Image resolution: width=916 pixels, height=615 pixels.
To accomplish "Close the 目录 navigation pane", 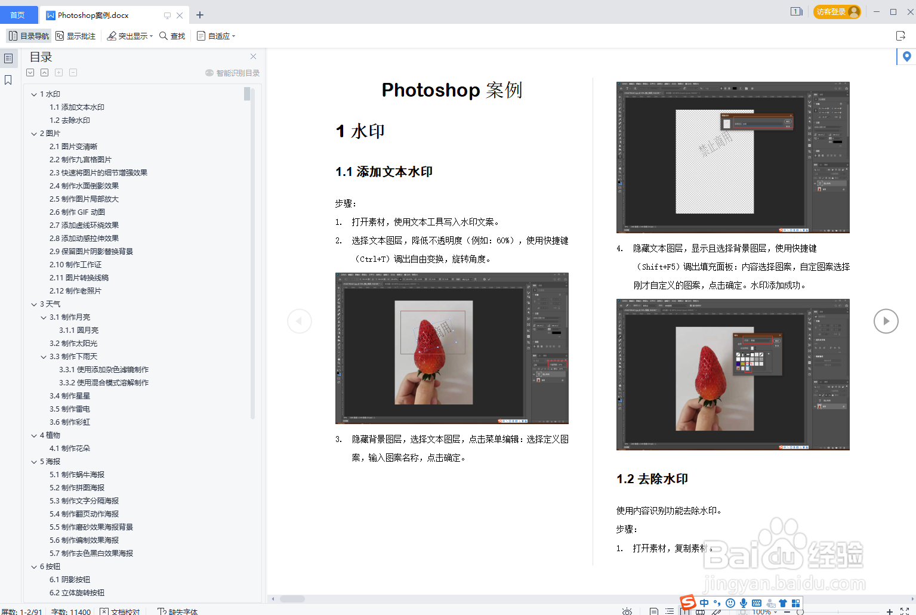I will (254, 57).
